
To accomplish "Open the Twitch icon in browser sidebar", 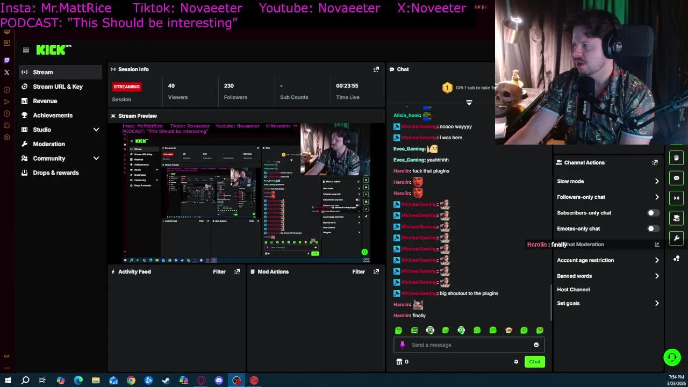I will click(6, 60).
